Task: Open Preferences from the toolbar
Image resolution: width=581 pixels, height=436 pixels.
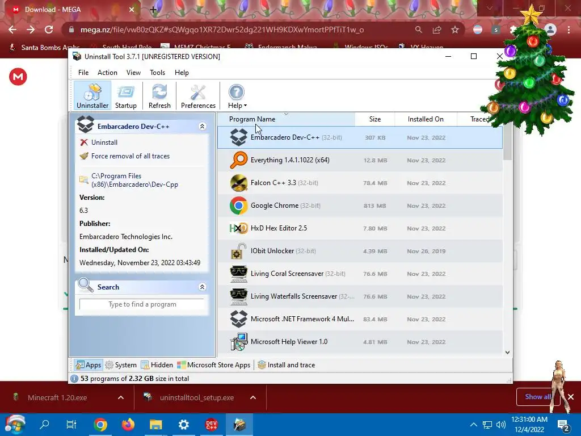Action: (198, 96)
